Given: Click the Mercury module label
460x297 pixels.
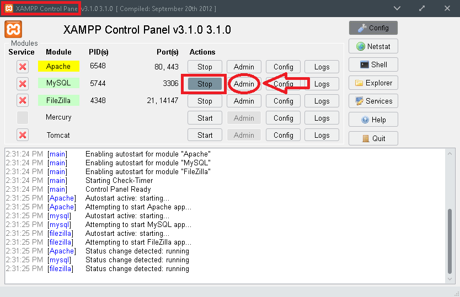Looking at the screenshot, I should (x=58, y=117).
